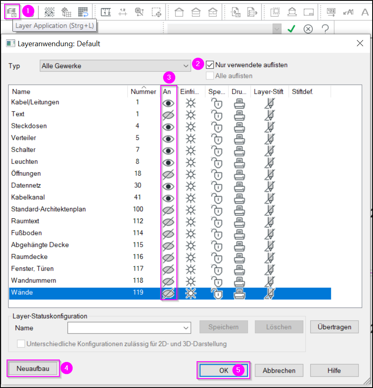Toggle print icon for Kabelkanal layer
The height and width of the screenshot is (388, 373).
(239, 198)
